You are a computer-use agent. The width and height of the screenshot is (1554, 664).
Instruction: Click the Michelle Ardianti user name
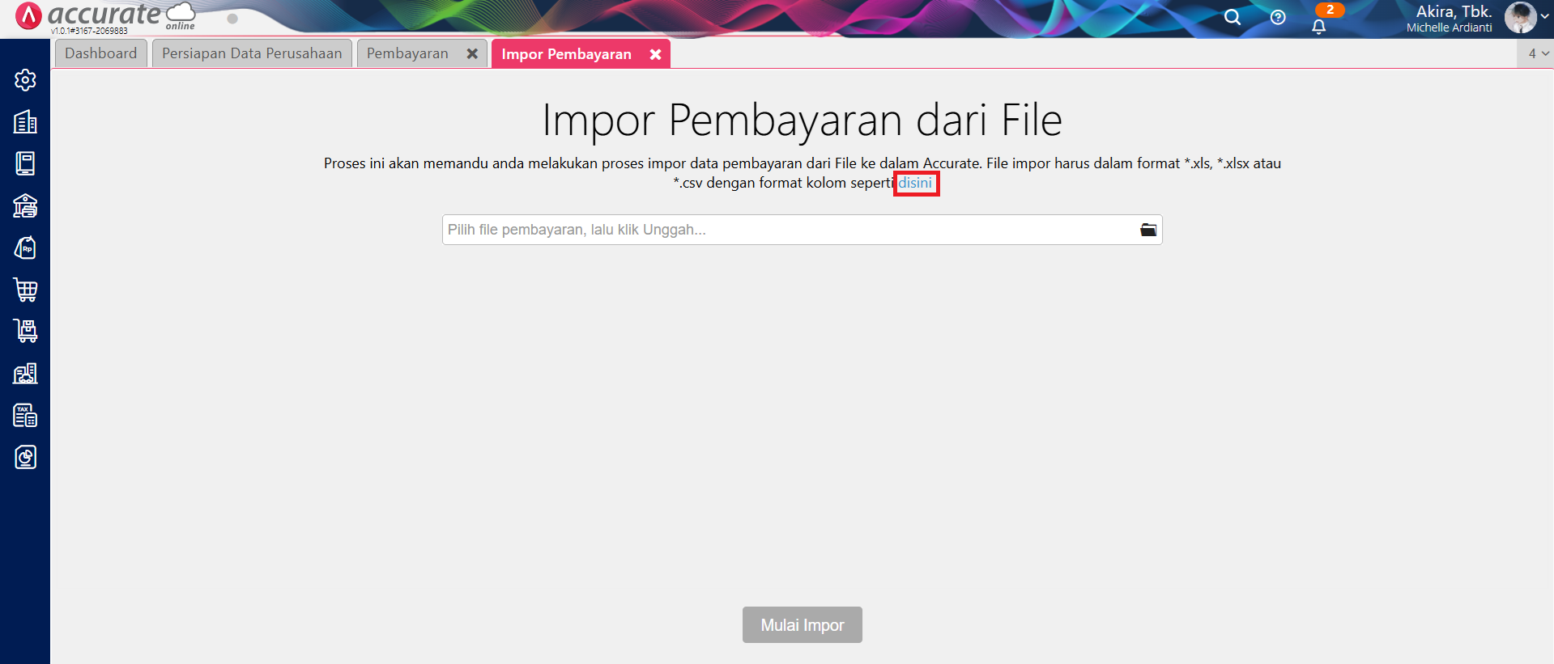[x=1449, y=27]
